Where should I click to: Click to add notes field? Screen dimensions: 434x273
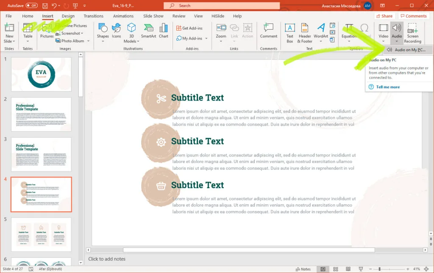click(107, 259)
